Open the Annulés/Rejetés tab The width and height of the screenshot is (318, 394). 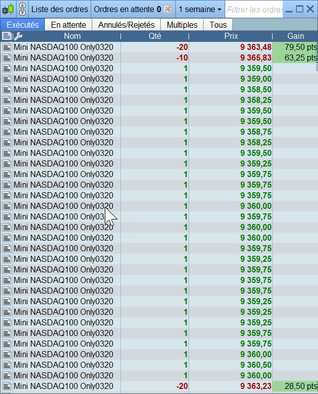[x=126, y=25]
